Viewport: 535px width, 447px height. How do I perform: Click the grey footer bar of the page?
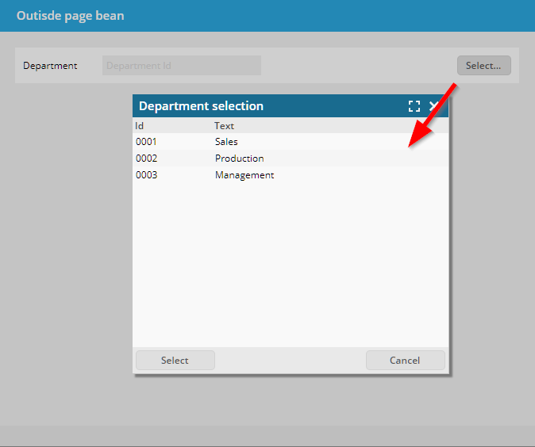(x=267, y=435)
